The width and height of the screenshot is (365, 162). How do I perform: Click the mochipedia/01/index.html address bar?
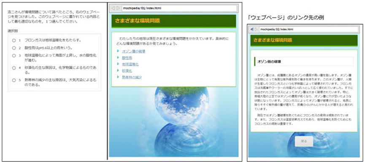coord(179,8)
